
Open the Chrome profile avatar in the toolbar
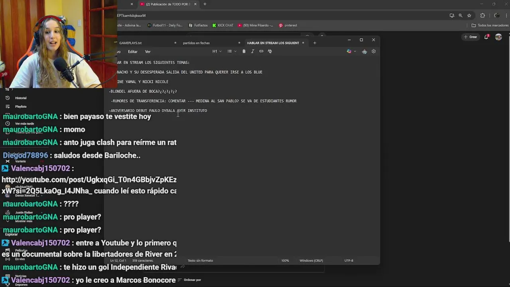click(497, 16)
